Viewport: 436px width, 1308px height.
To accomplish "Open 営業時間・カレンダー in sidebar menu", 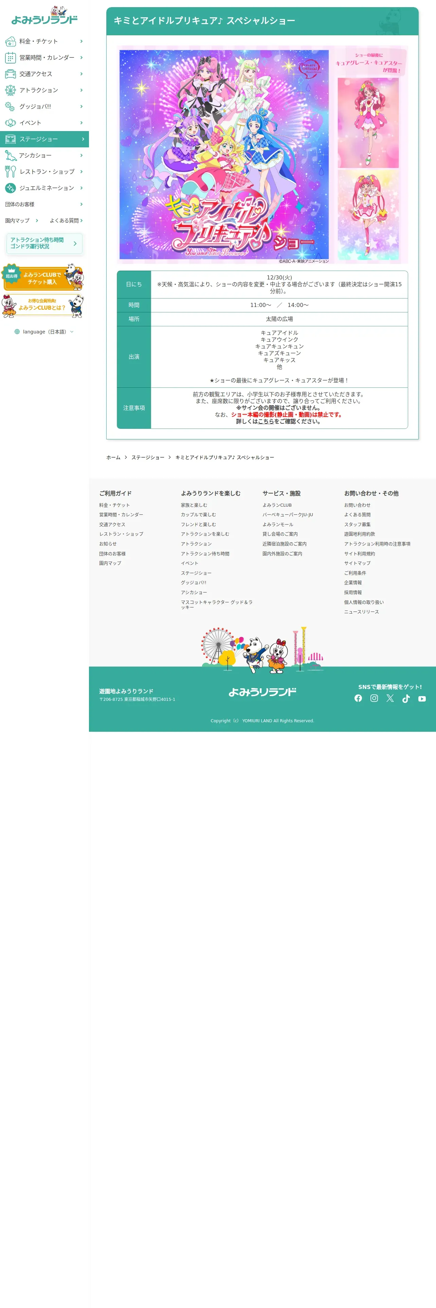I will click(44, 58).
